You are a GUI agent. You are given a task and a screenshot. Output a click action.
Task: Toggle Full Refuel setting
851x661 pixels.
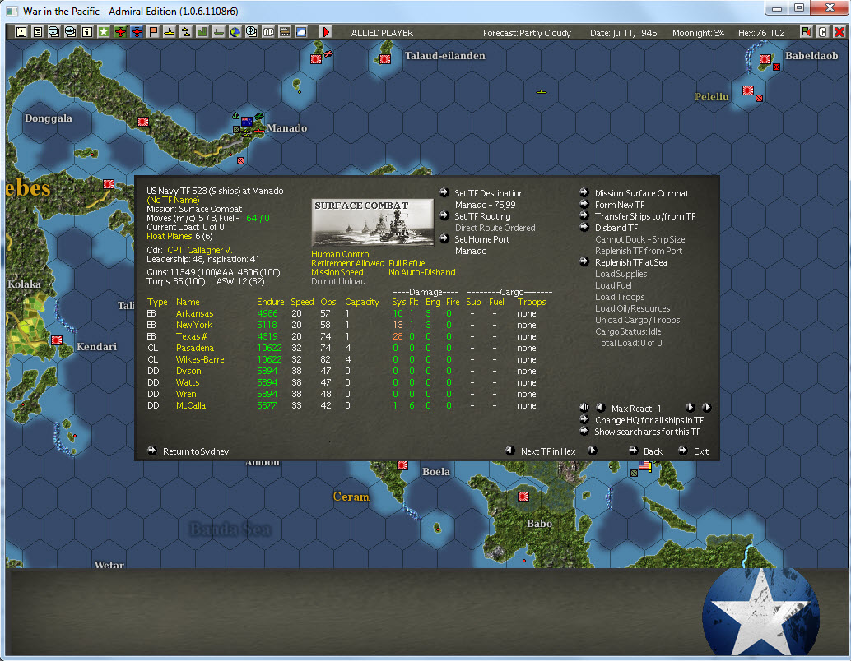(407, 264)
